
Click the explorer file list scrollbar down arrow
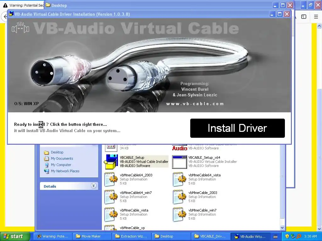click(x=282, y=228)
